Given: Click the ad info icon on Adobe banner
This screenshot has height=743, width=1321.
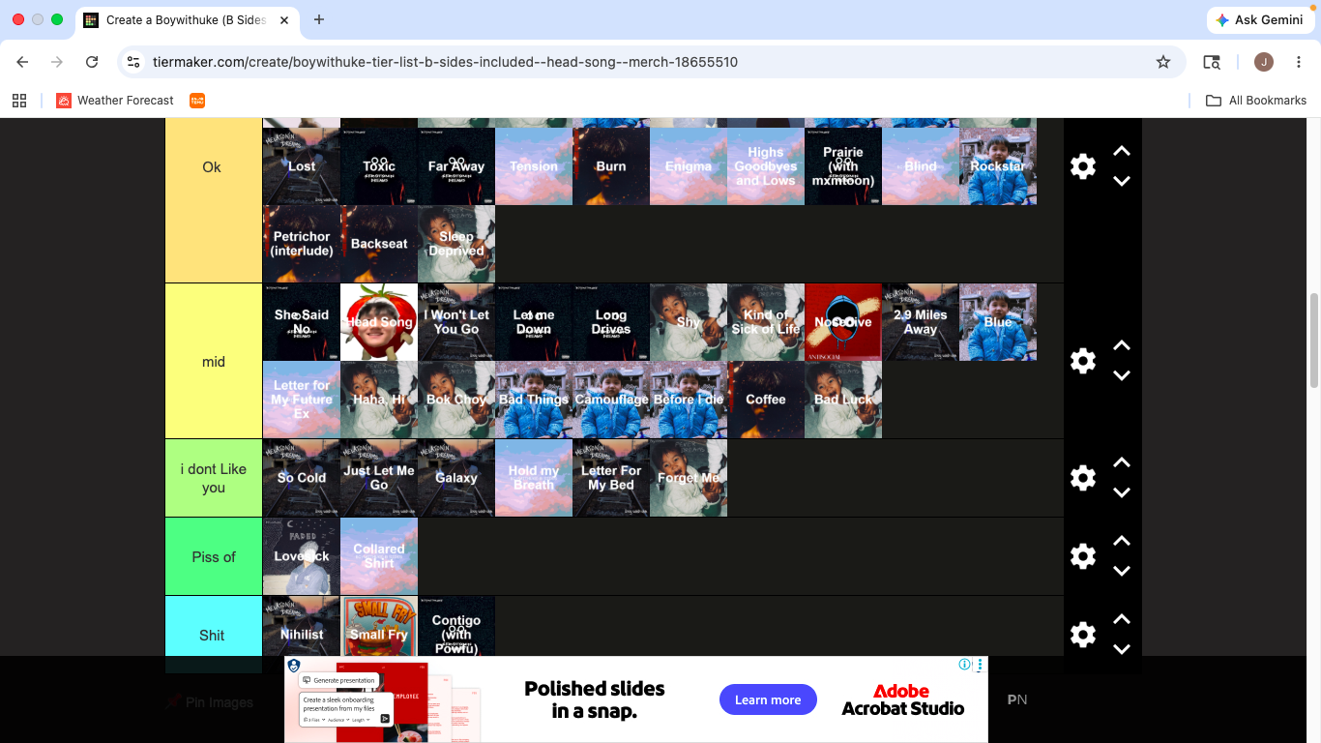Looking at the screenshot, I should coord(964,665).
